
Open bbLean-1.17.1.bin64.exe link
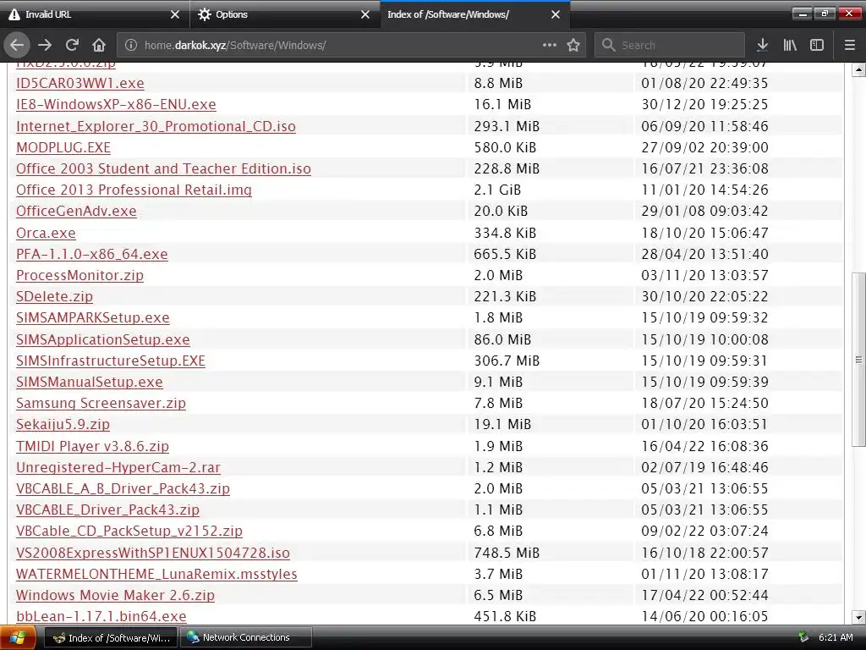pos(101,616)
